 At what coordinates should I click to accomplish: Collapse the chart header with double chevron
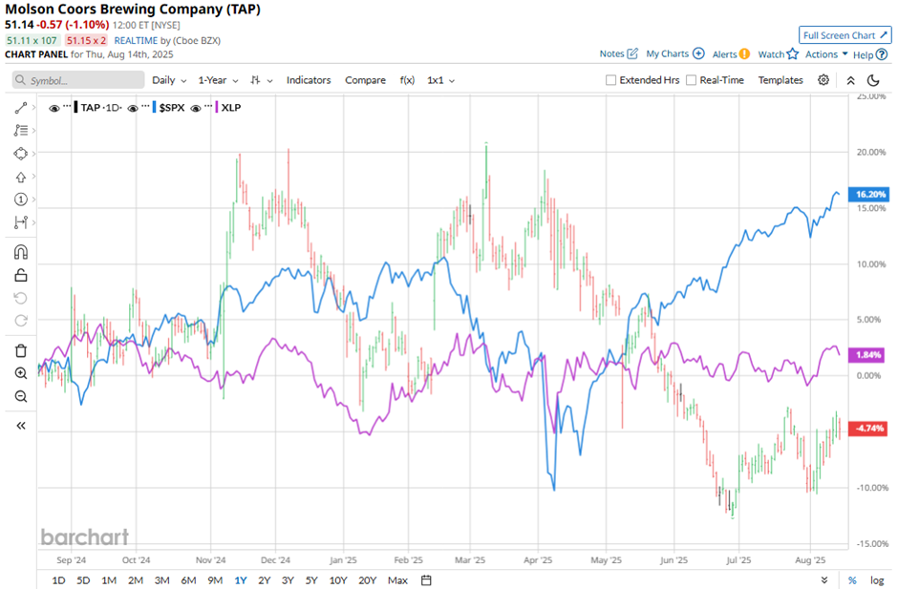(x=851, y=80)
